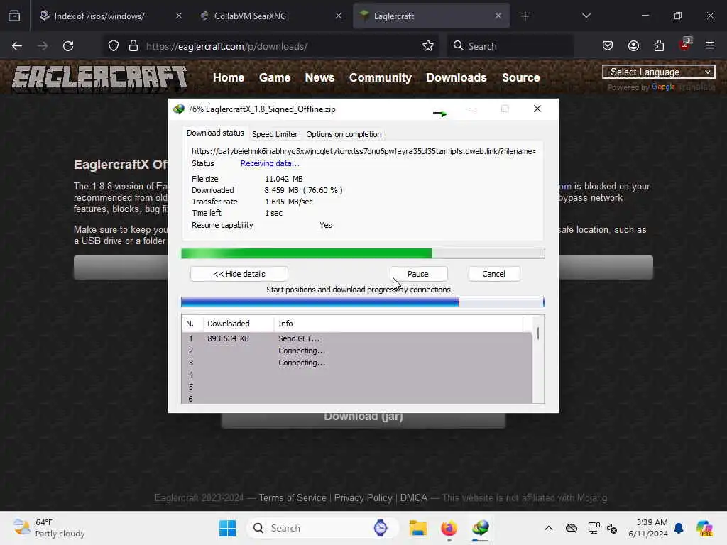This screenshot has height=545, width=727.
Task: Click taskbar Search box
Action: tap(323, 528)
